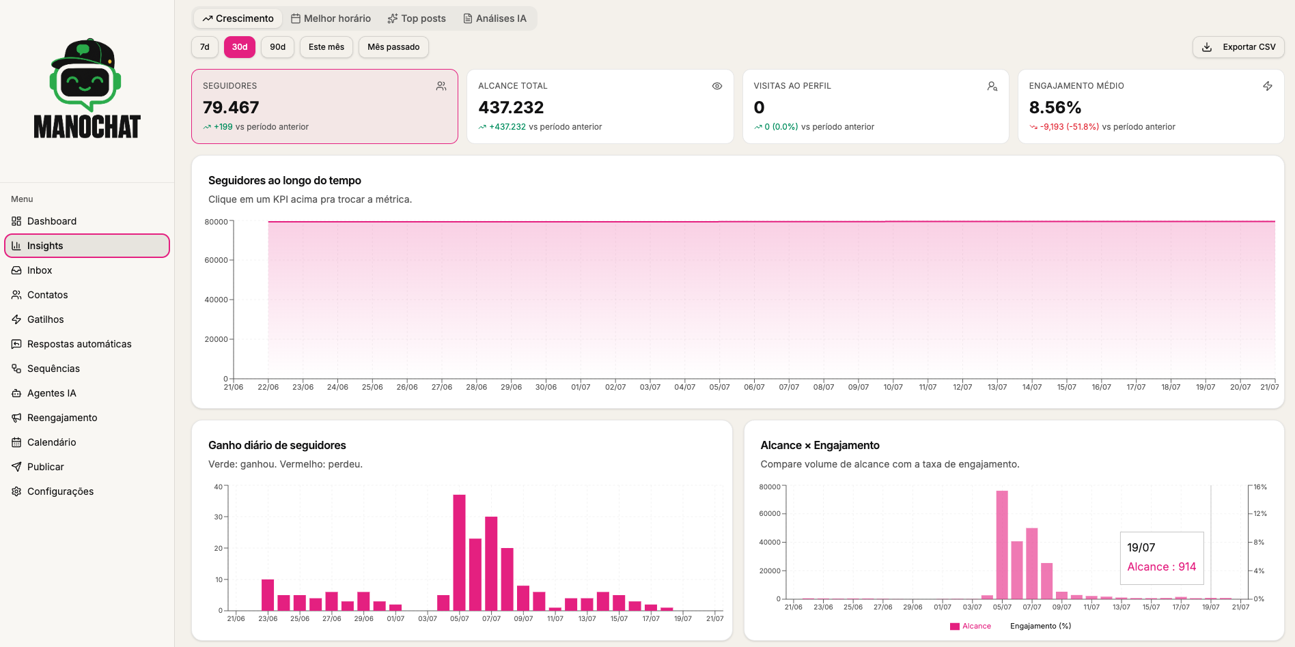Click the Alcance legend color swatch
Image resolution: width=1295 pixels, height=647 pixels.
(955, 627)
